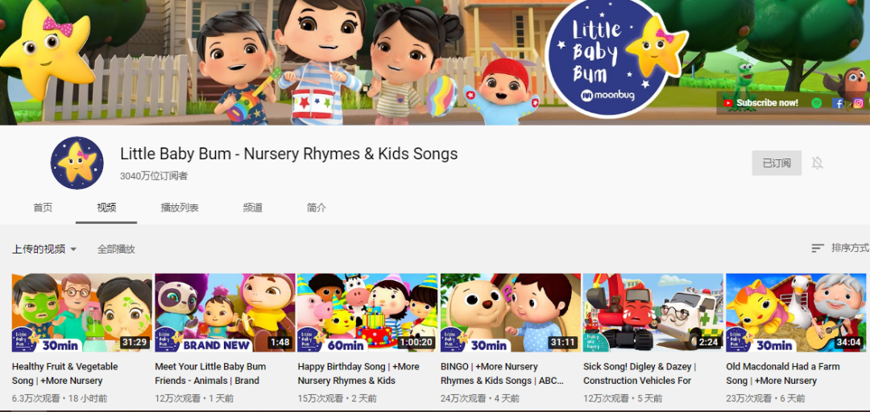Screen dimensions: 870x412
Task: Switch to the 首页 tab
Action: click(x=43, y=208)
